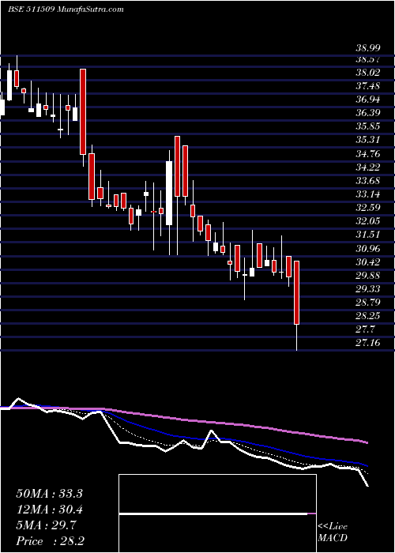Click the 35.31 price axis label

368,140
